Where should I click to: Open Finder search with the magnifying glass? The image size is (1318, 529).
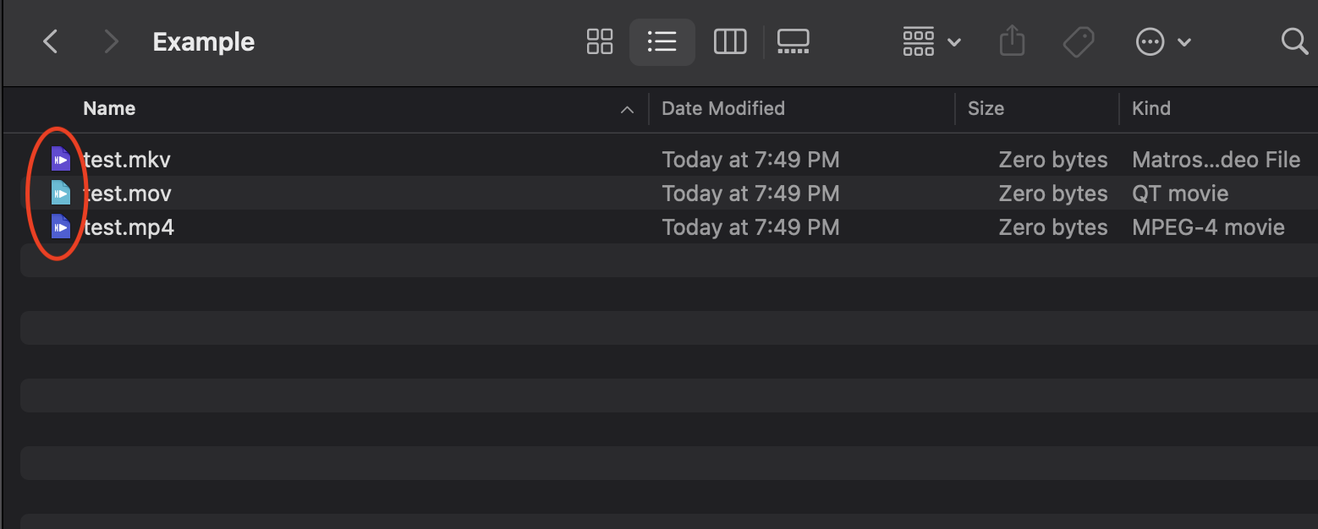click(x=1294, y=41)
